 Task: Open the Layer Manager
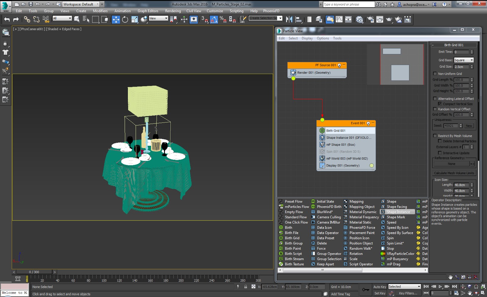[x=319, y=19]
